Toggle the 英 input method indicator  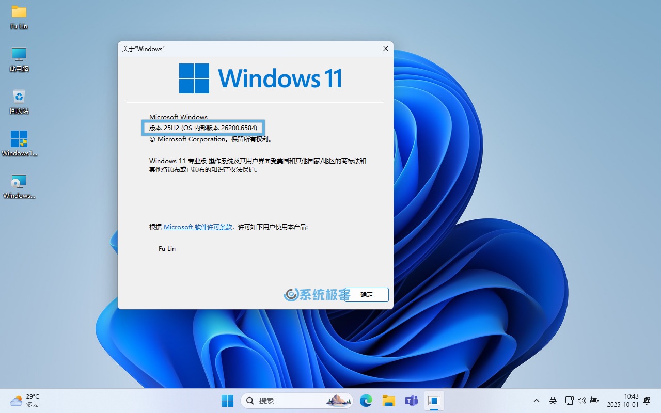553,401
